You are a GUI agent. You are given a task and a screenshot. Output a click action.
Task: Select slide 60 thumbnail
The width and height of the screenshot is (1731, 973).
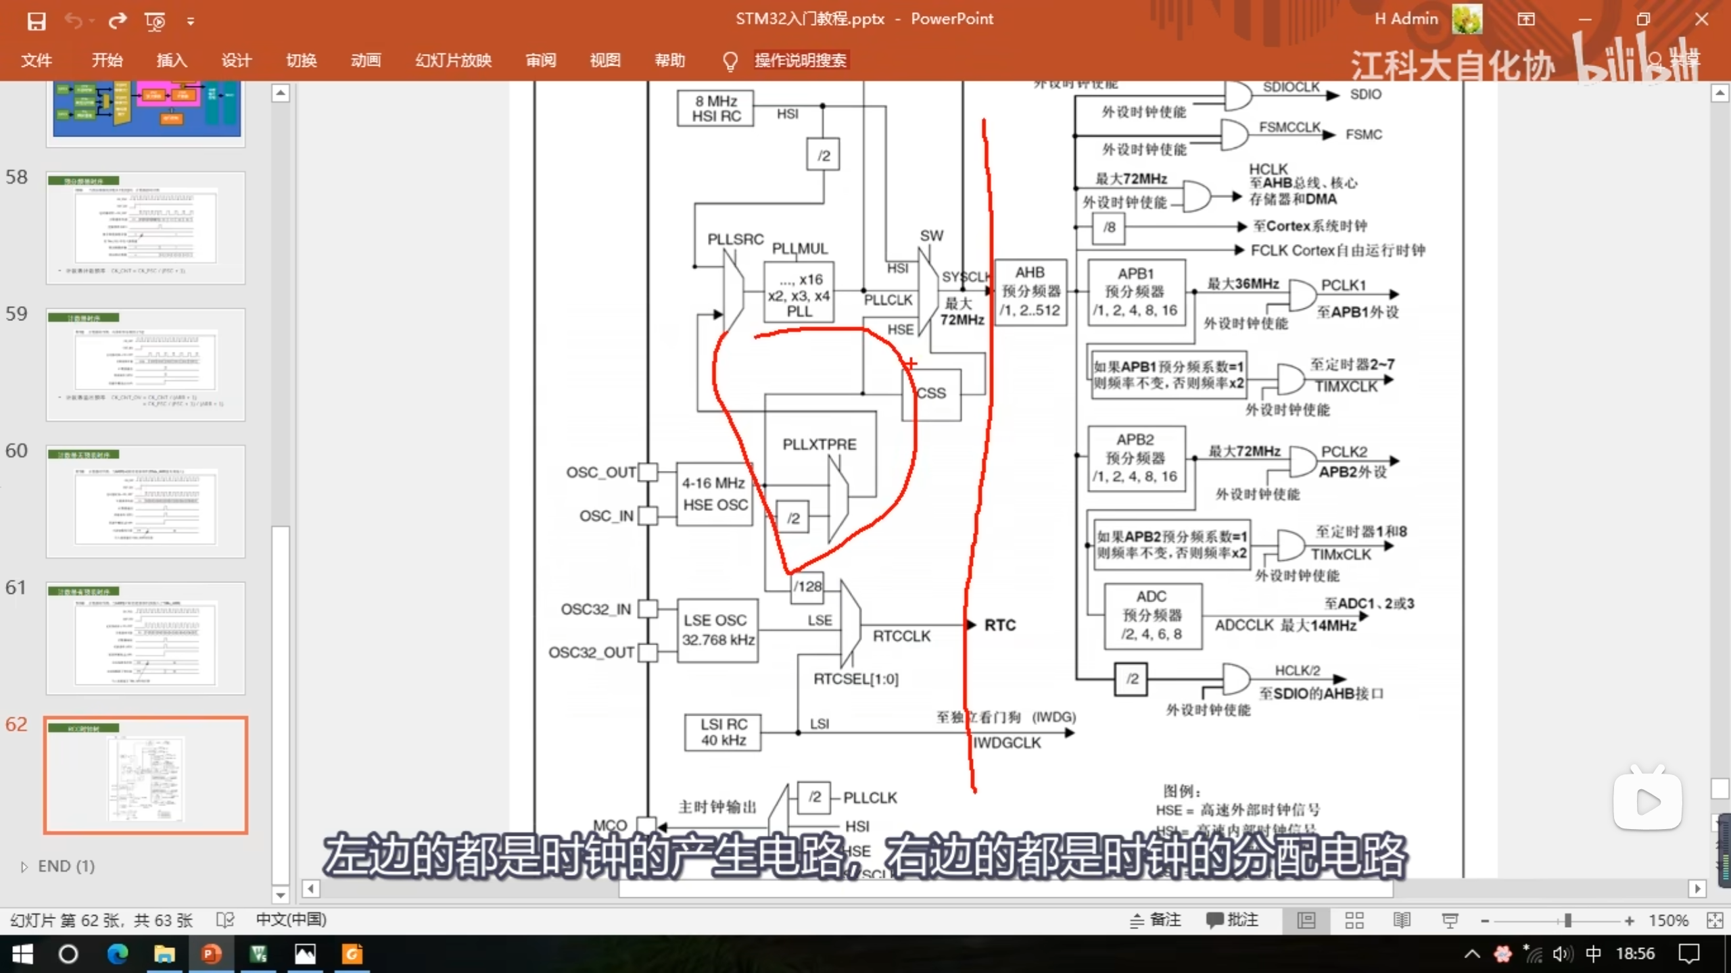(x=145, y=501)
